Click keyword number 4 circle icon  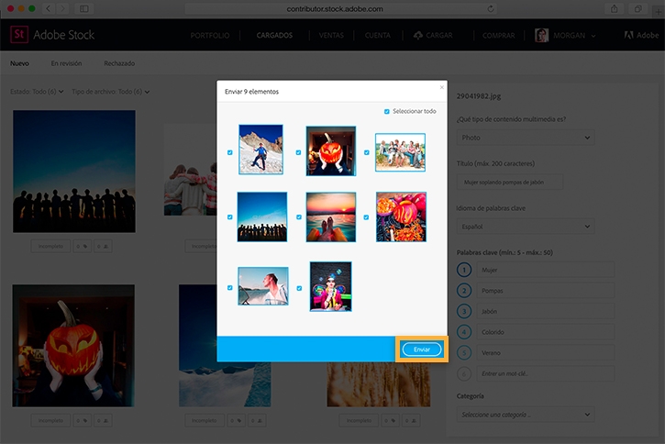(x=464, y=332)
